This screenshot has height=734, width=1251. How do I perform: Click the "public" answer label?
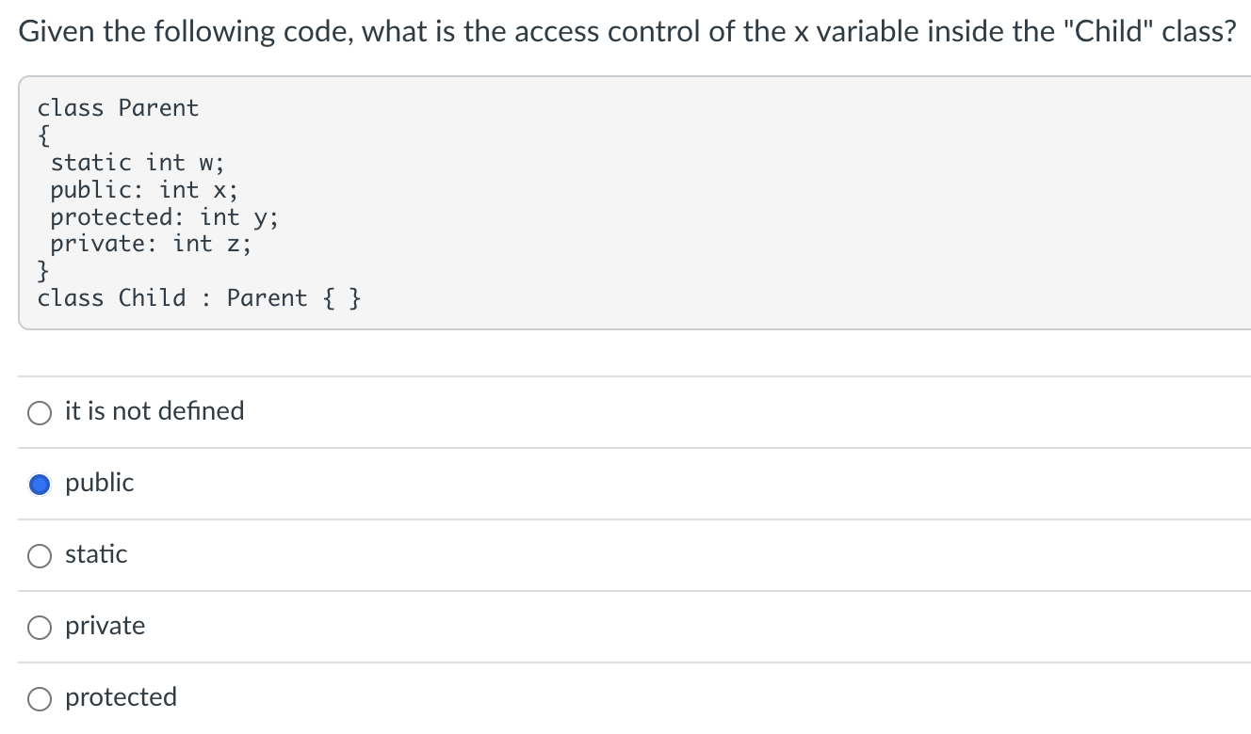tap(99, 483)
